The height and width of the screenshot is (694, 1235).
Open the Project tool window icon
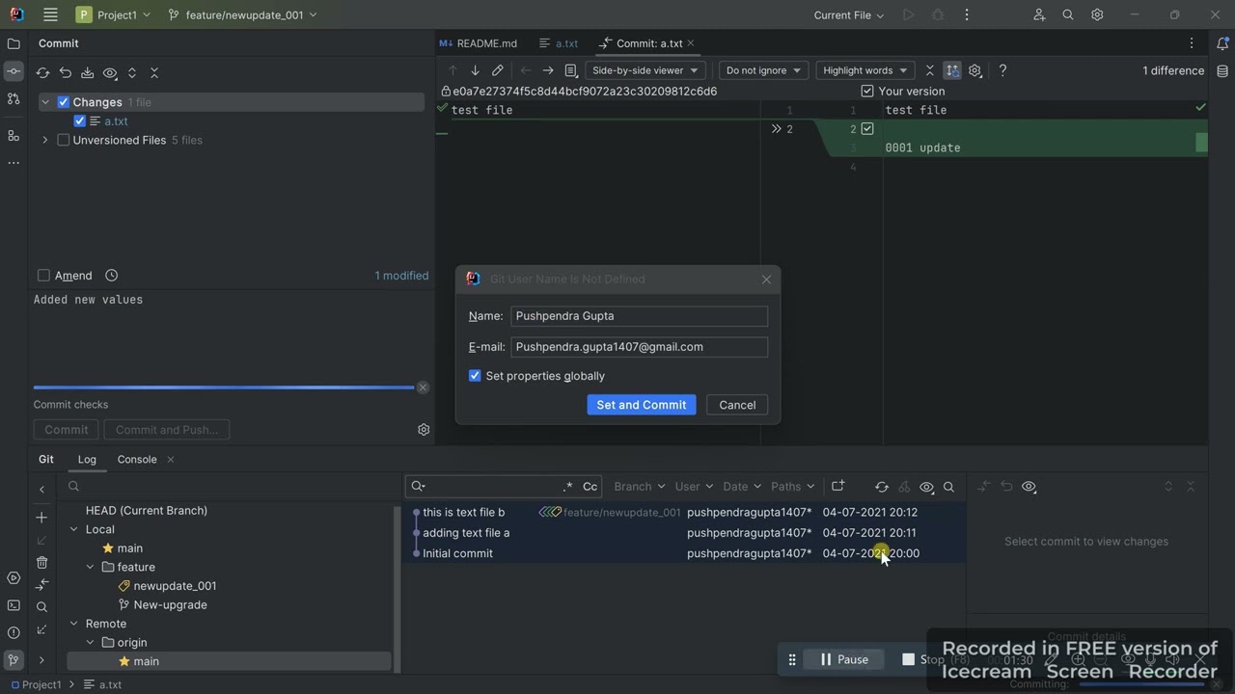pos(14,43)
